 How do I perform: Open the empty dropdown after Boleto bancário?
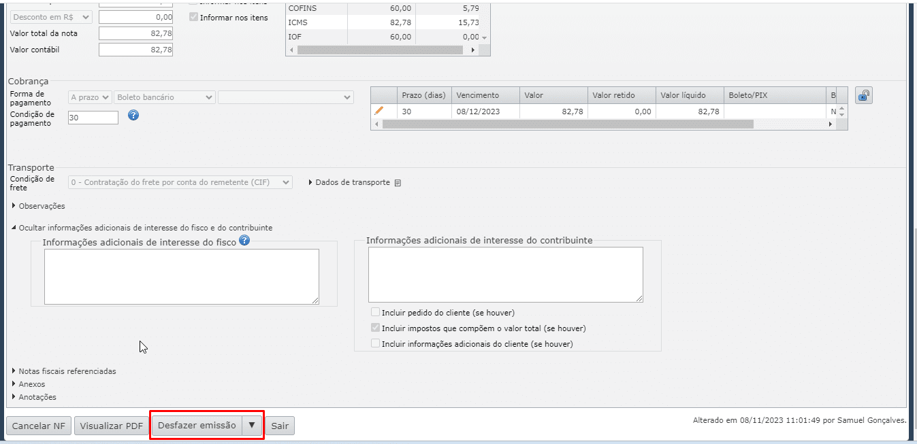(286, 97)
